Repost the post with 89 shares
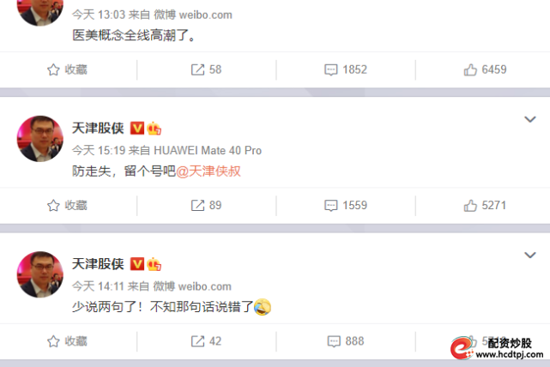550x367 pixels. tap(206, 205)
